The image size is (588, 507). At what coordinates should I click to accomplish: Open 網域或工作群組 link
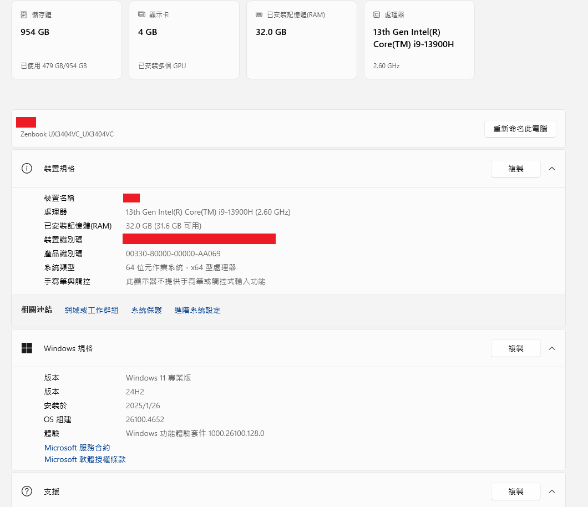click(x=92, y=310)
